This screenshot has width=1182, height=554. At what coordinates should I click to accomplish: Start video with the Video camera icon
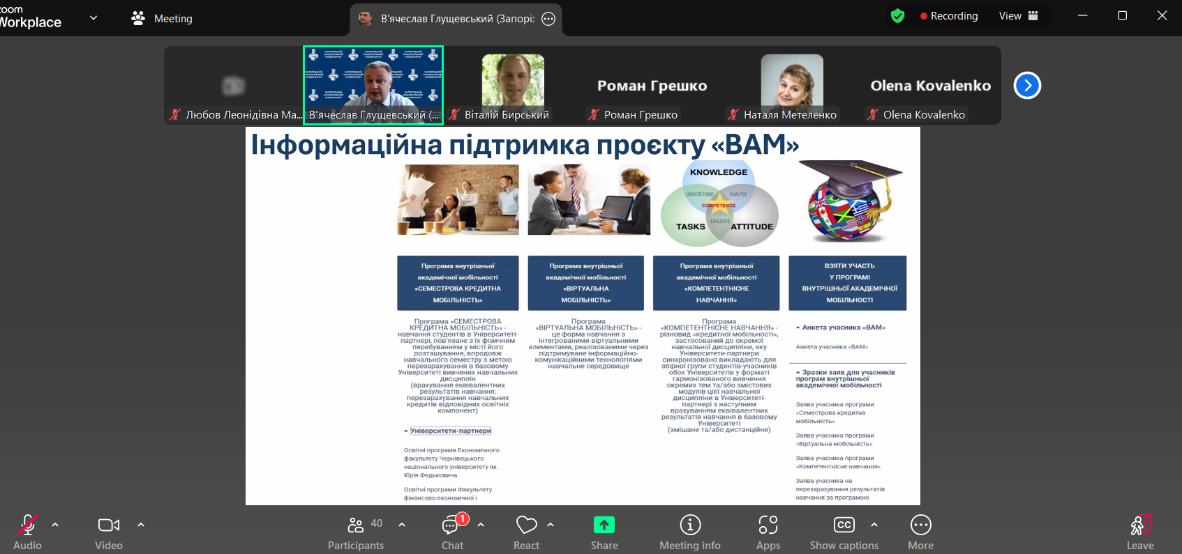pyautogui.click(x=109, y=525)
